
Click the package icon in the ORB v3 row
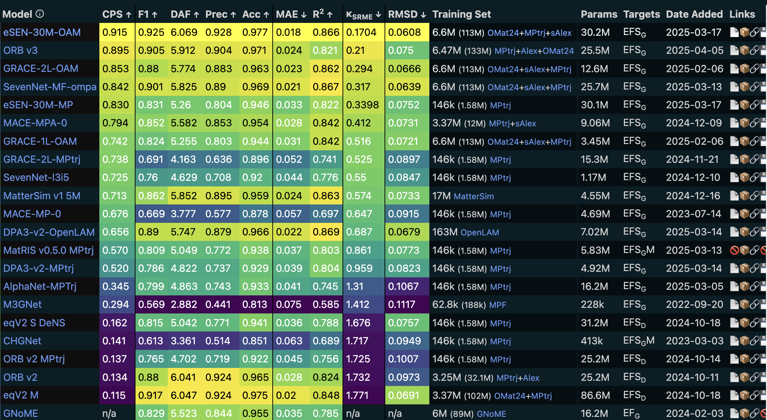[744, 50]
